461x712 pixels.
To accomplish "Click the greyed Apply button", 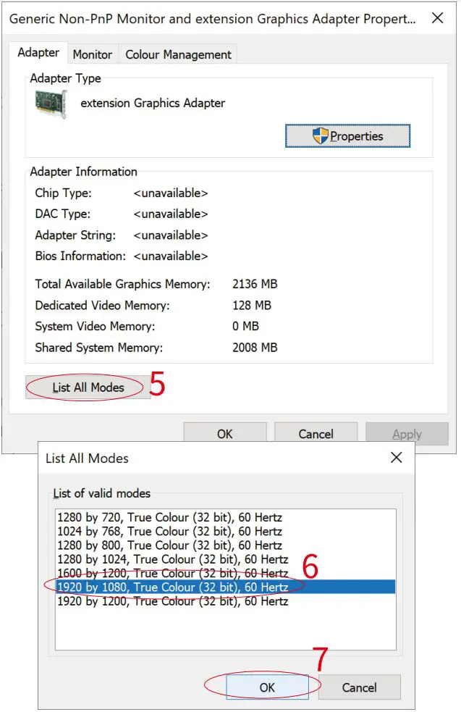I will (x=407, y=434).
